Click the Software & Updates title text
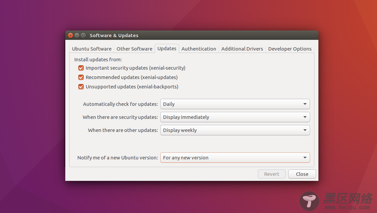 click(x=114, y=35)
